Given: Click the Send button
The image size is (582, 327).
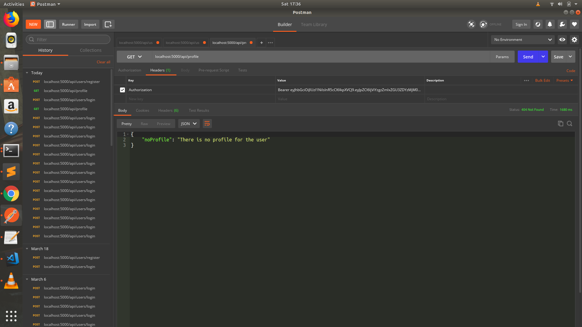Looking at the screenshot, I should [528, 57].
